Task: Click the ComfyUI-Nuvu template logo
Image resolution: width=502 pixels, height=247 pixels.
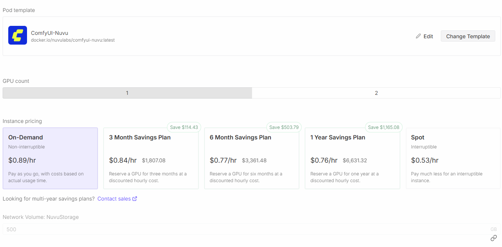Action: tap(18, 35)
